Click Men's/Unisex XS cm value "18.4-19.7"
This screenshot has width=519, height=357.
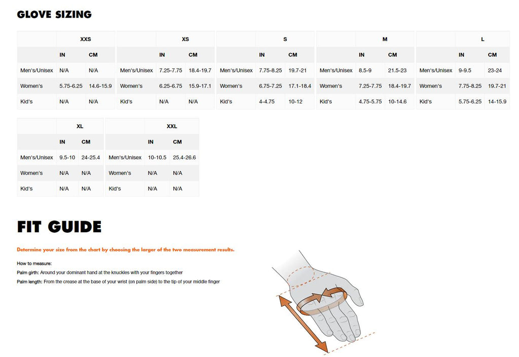(200, 70)
